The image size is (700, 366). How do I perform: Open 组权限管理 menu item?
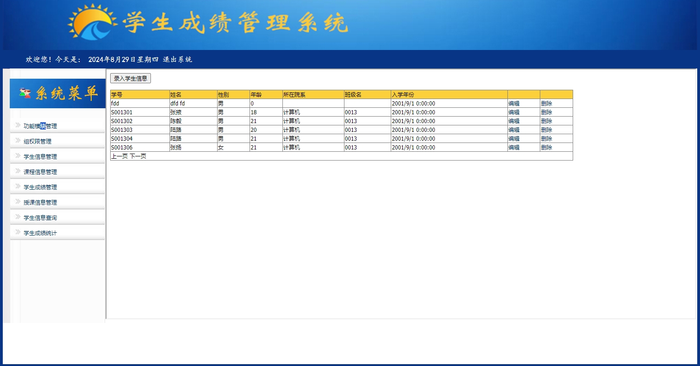click(37, 141)
